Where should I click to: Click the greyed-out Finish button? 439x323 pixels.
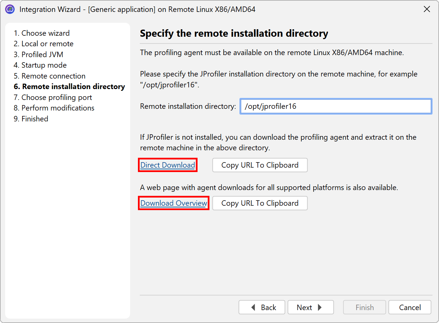coord(364,307)
